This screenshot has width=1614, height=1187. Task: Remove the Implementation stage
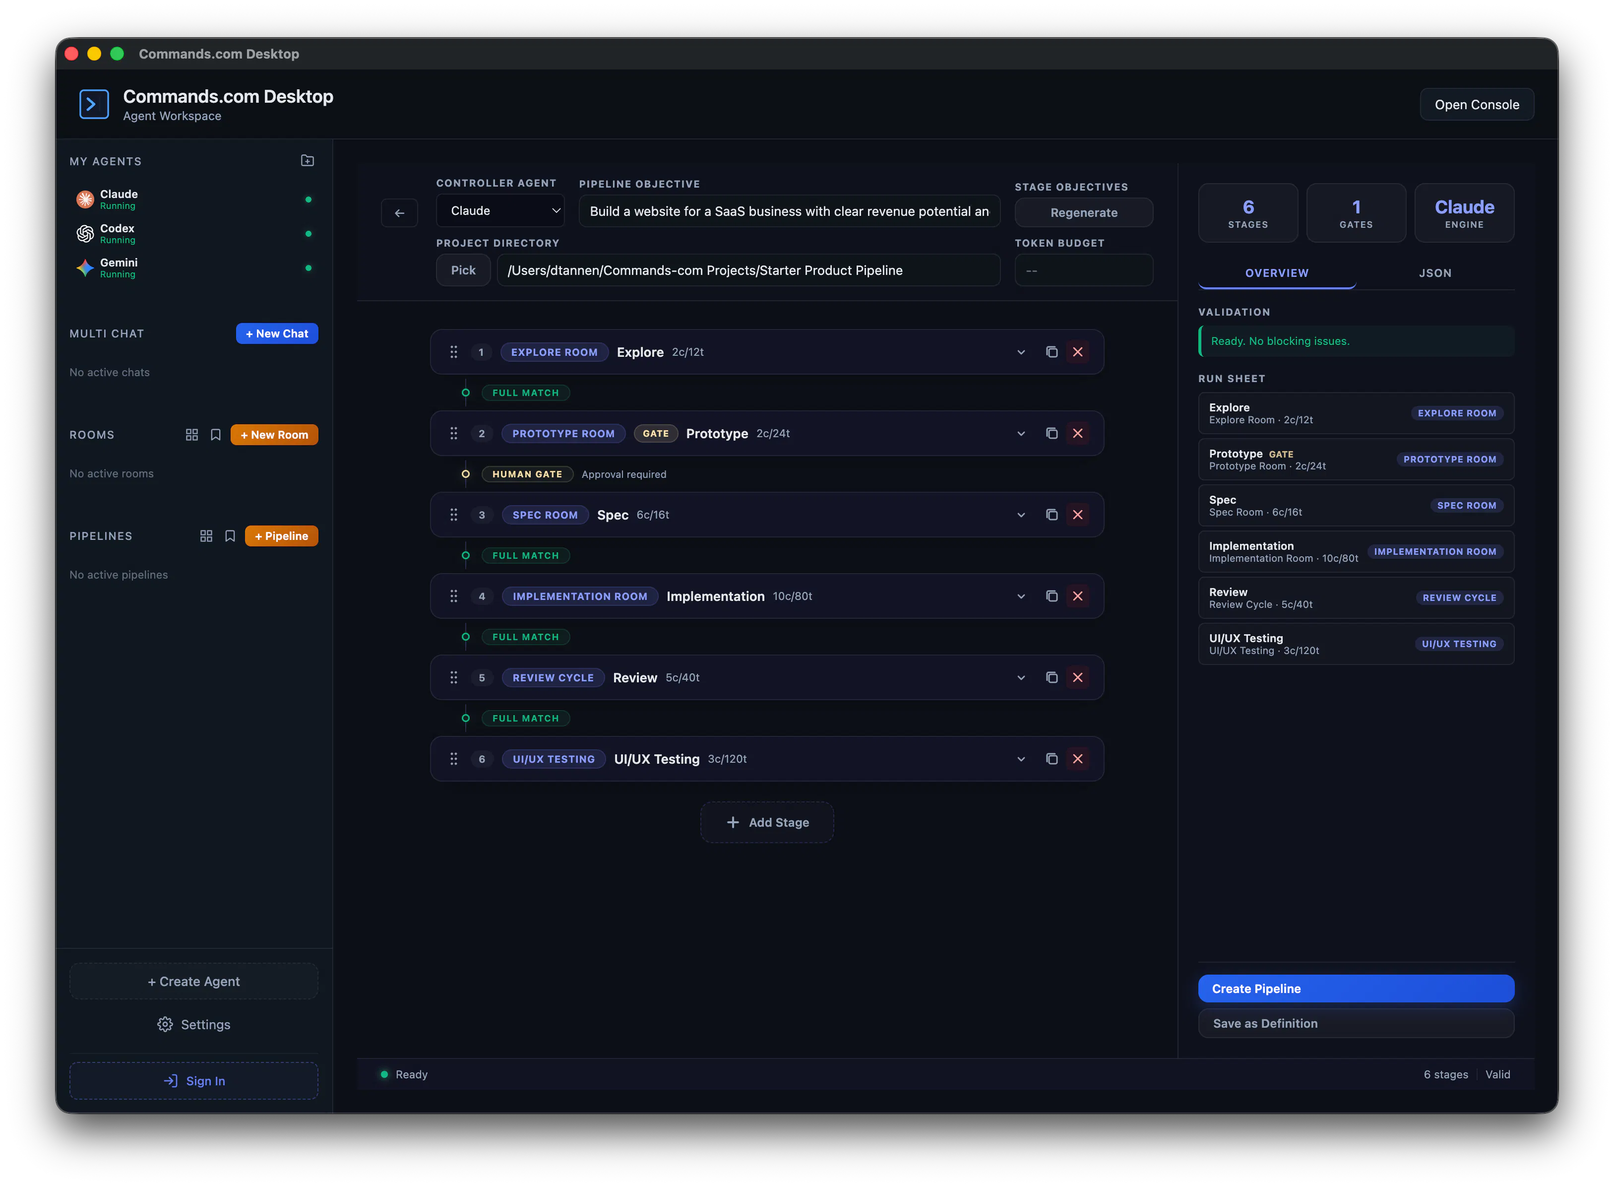[1078, 596]
